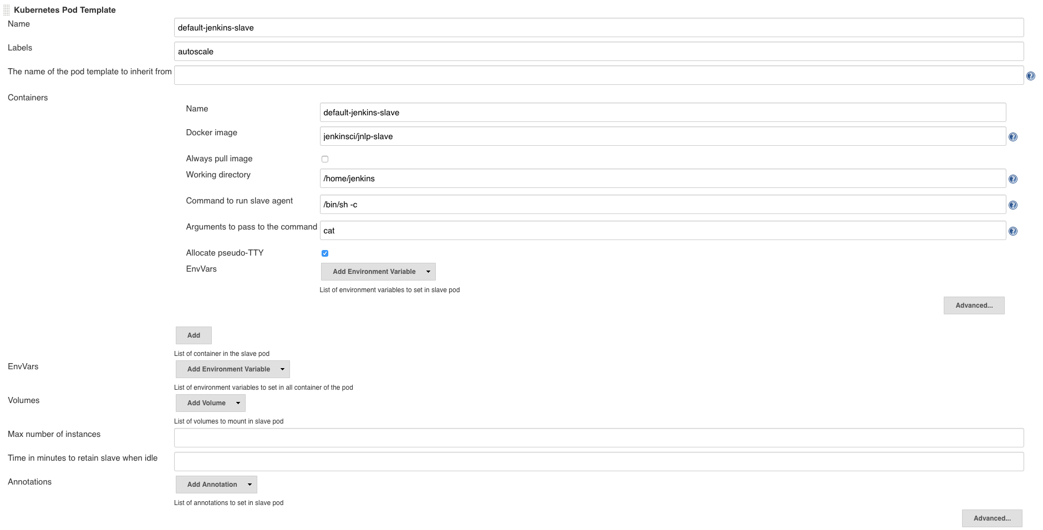
Task: Open help for Arguments to pass to command
Action: [x=1013, y=231]
